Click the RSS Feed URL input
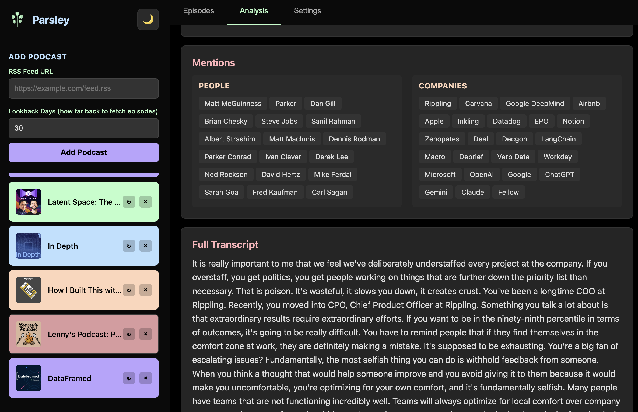Screen dimensions: 638x412 point(83,88)
